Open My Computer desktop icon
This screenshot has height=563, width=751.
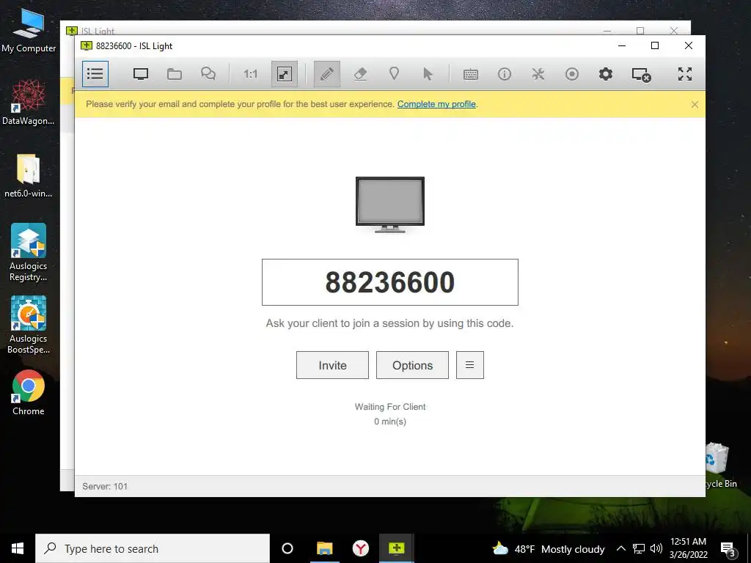pyautogui.click(x=29, y=31)
